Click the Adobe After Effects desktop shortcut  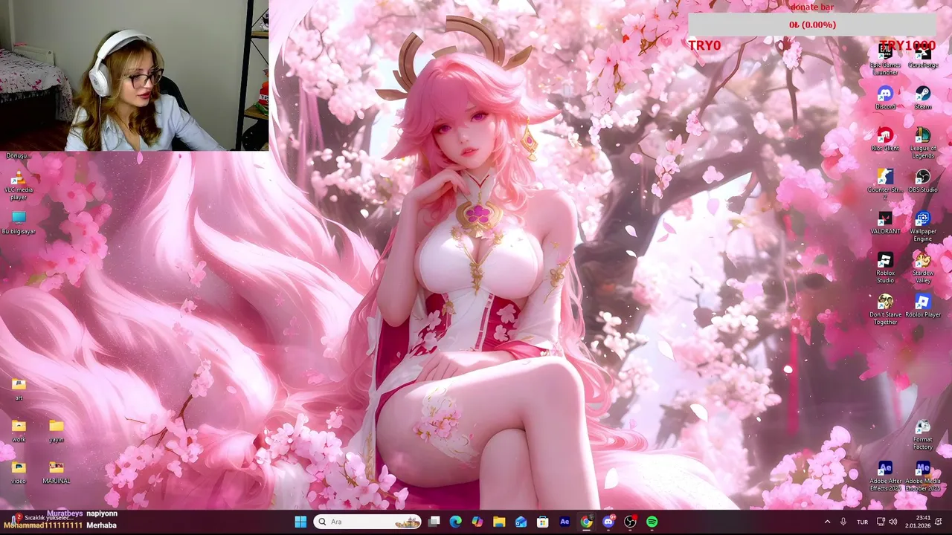tap(885, 476)
